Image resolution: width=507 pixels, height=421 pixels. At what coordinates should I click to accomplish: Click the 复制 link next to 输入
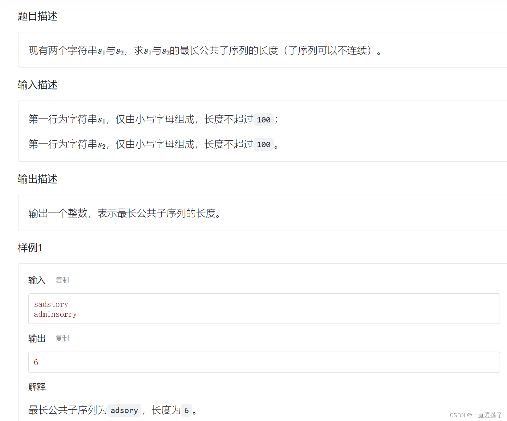(x=62, y=280)
